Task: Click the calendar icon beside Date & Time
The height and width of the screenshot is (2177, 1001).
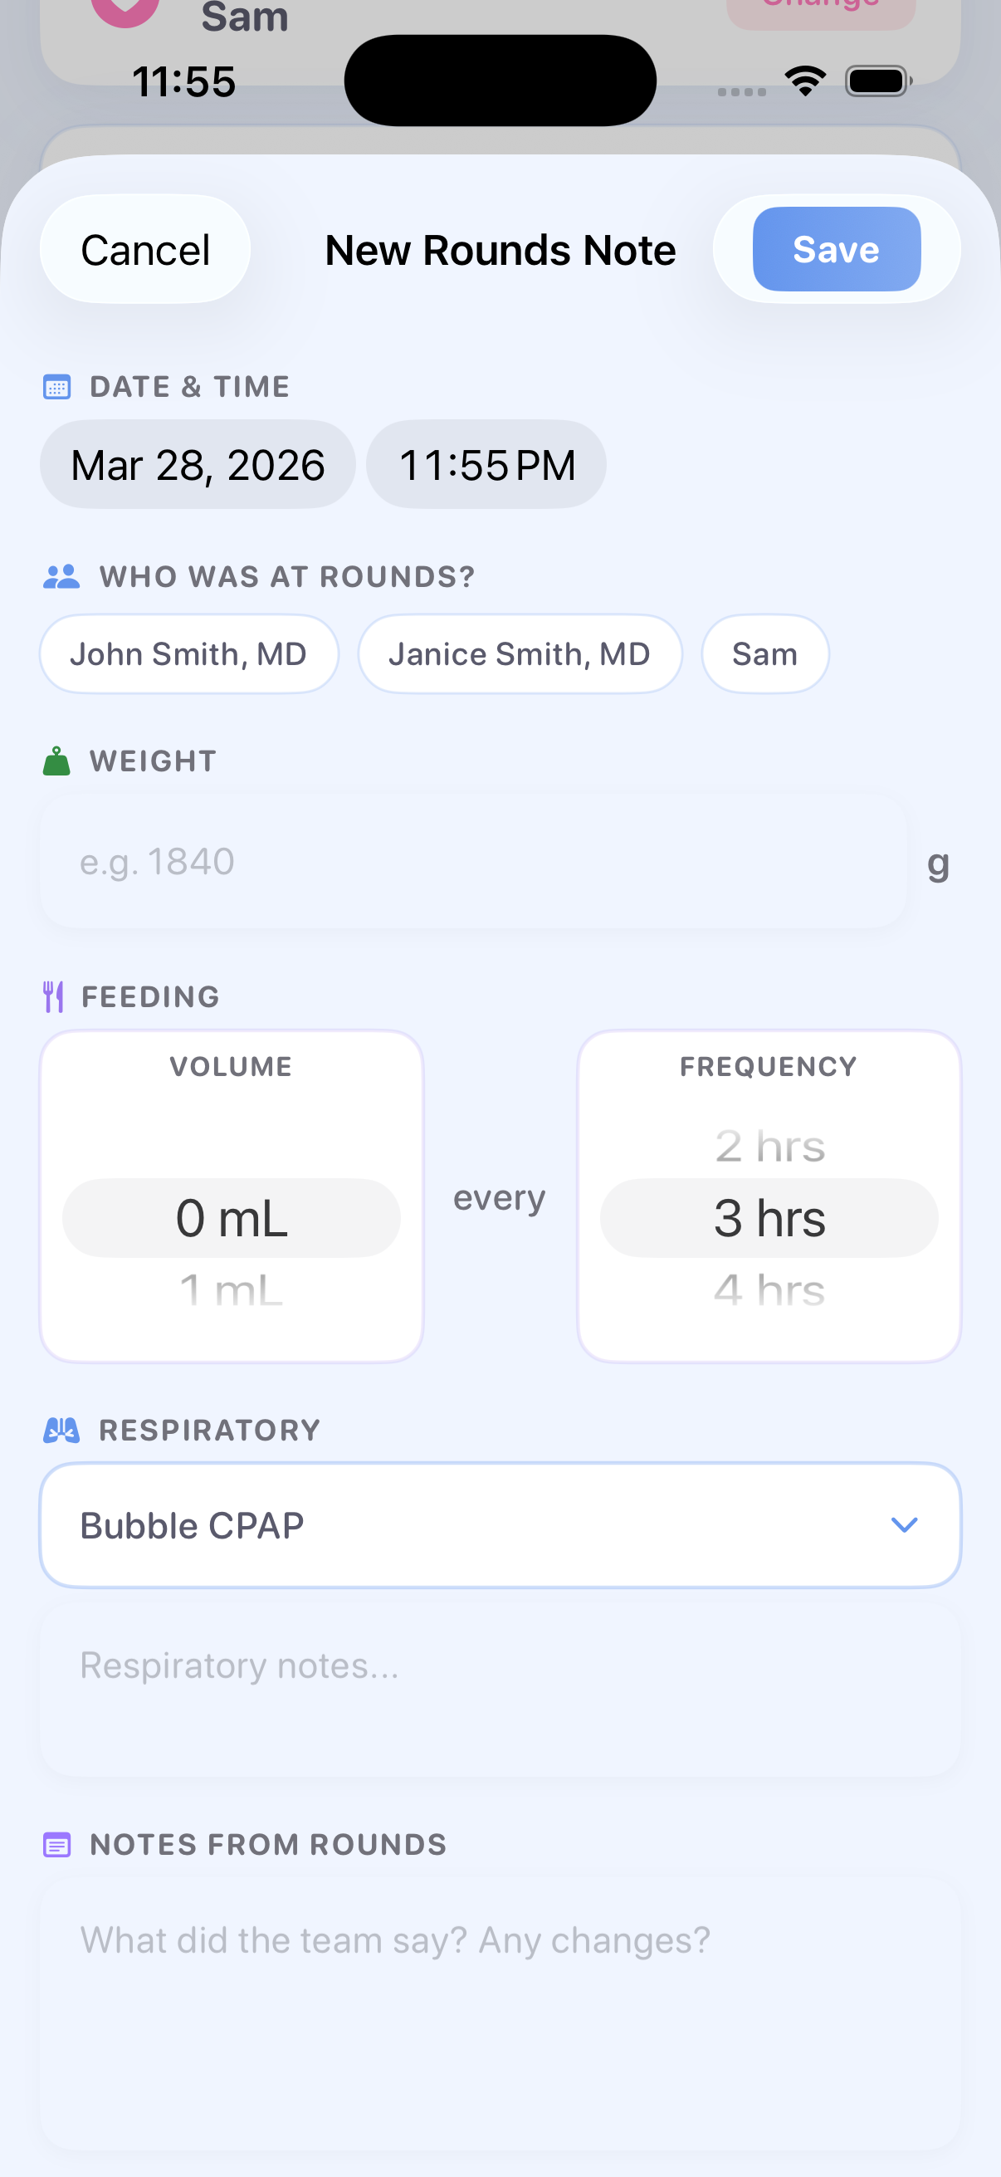Action: [56, 387]
